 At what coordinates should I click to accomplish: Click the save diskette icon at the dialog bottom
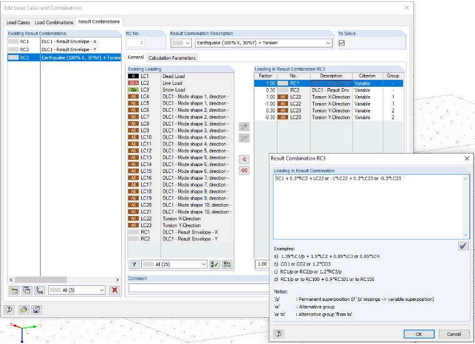37,310
